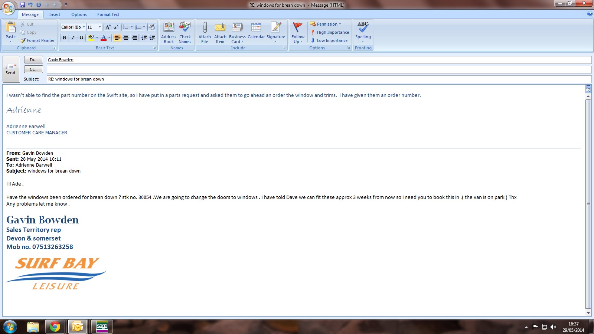
Task: Click into the Subject text field
Action: (319, 79)
